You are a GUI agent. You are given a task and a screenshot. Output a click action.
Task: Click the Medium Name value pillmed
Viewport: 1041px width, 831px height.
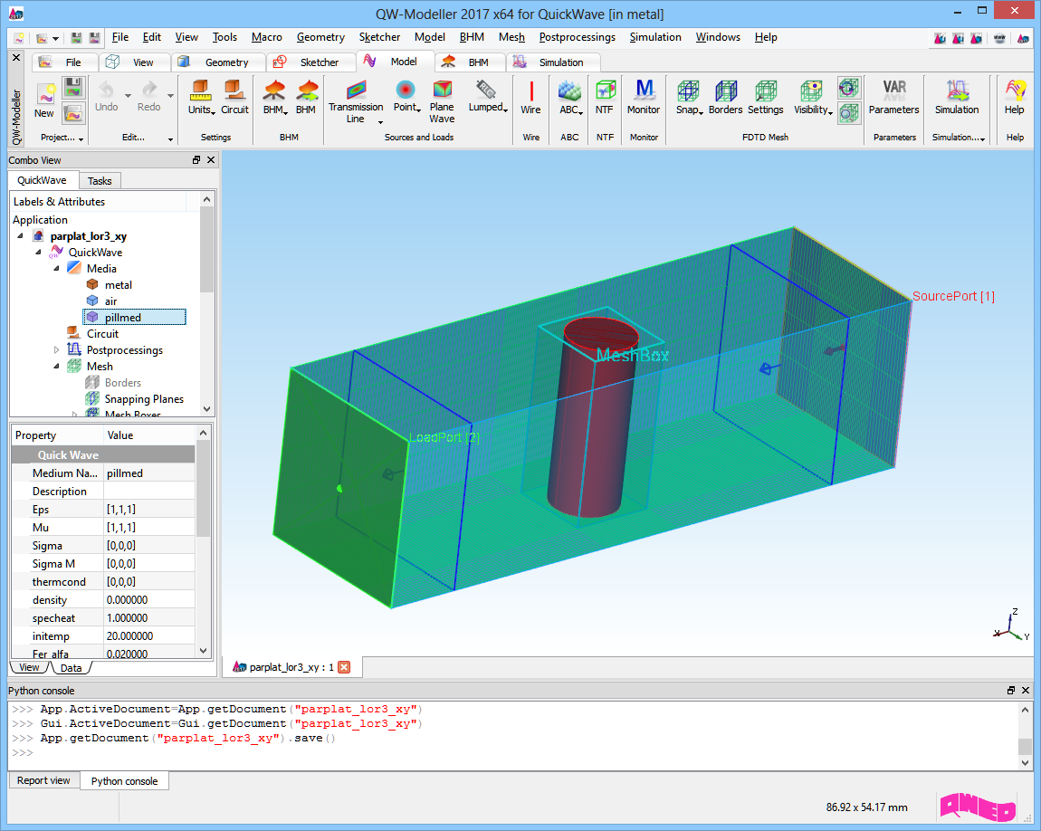148,473
